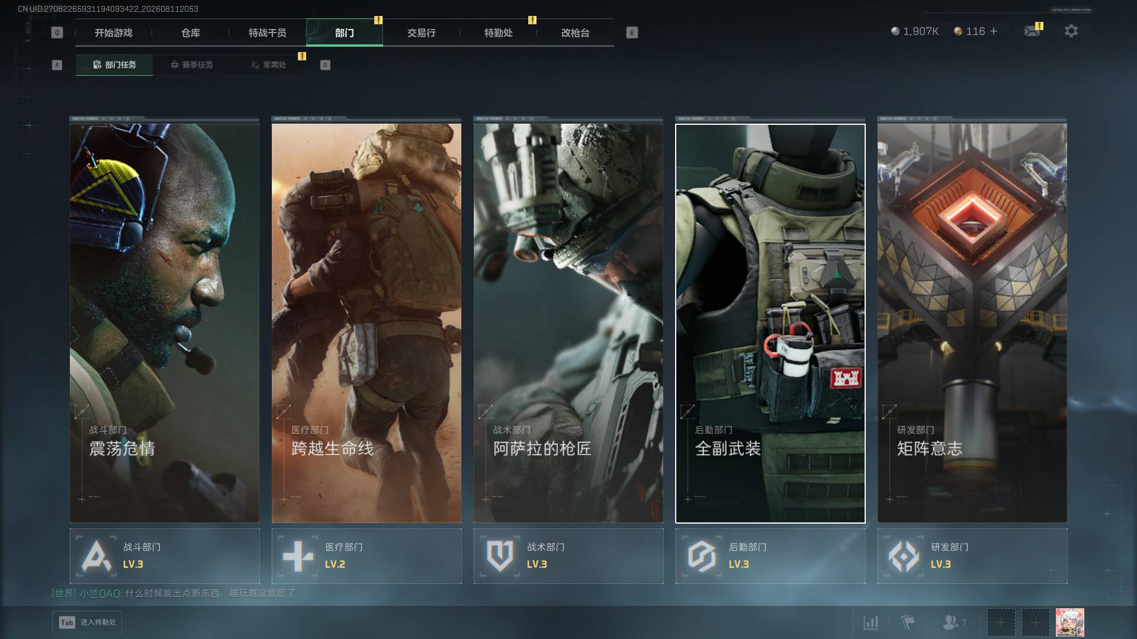The width and height of the screenshot is (1137, 639).
Task: Click the 战术部门 shield emblem icon
Action: [x=500, y=556]
